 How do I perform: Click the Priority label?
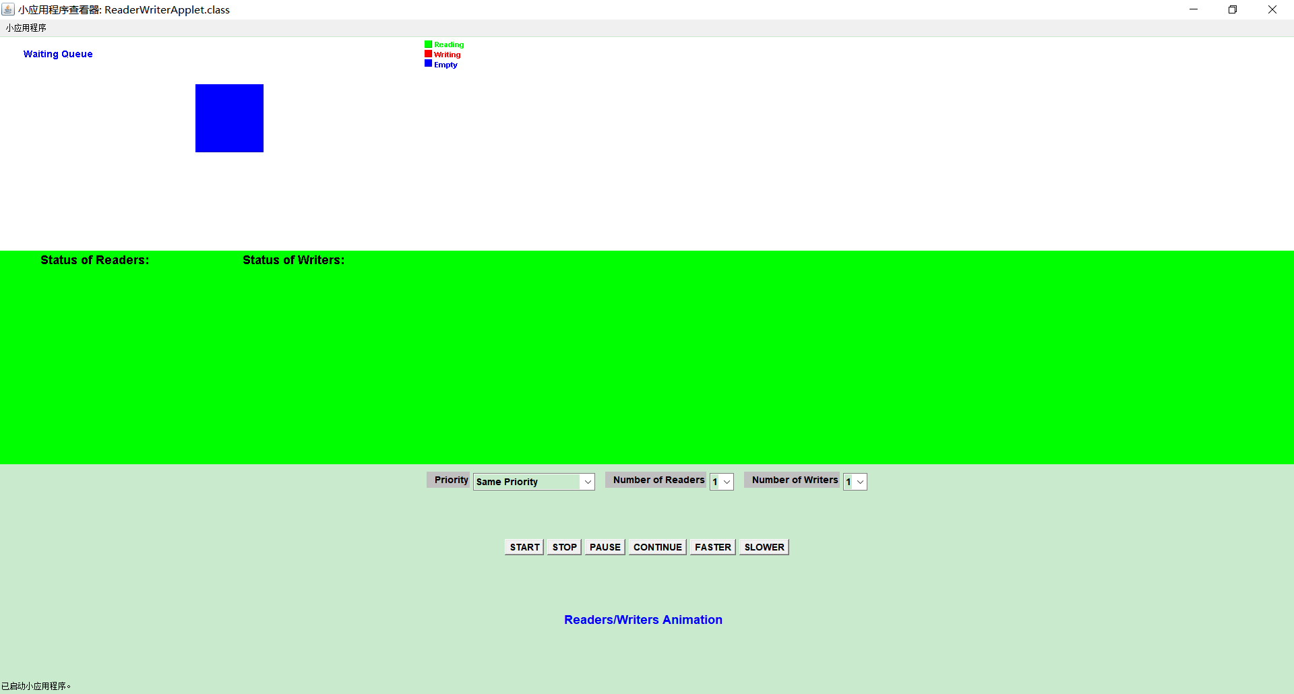(449, 480)
